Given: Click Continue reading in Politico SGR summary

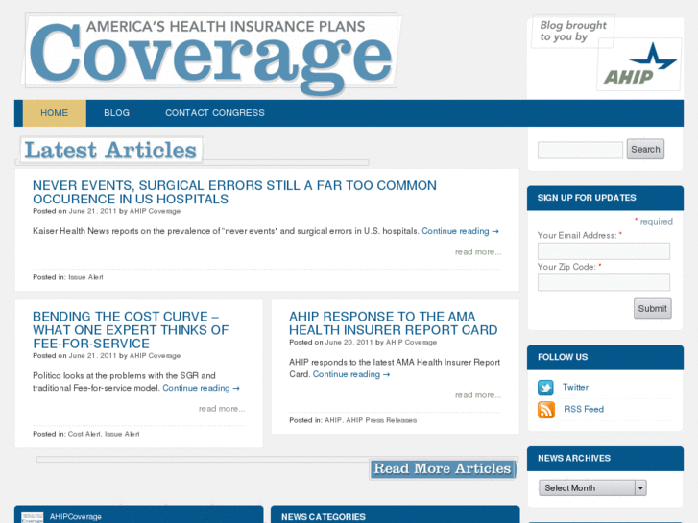Looking at the screenshot, I should coord(201,388).
